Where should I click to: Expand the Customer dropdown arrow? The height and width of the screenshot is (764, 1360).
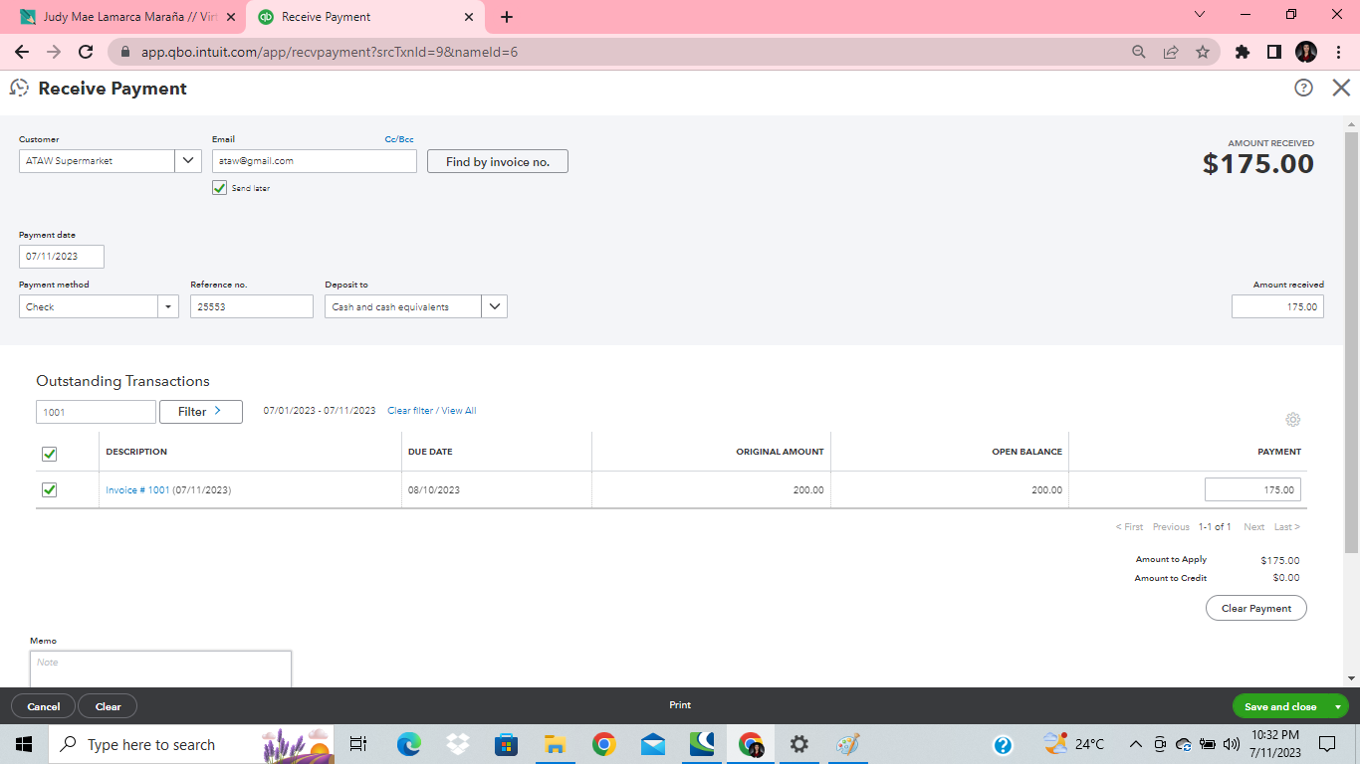[x=189, y=161]
